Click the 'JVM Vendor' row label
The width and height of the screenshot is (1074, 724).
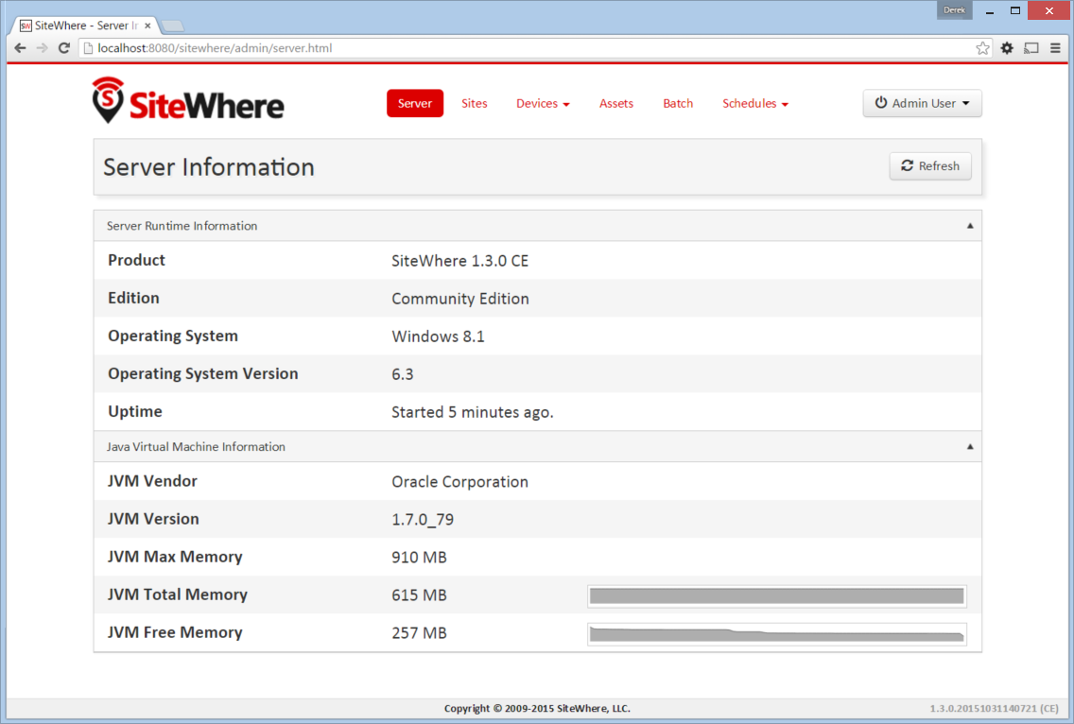coord(152,481)
